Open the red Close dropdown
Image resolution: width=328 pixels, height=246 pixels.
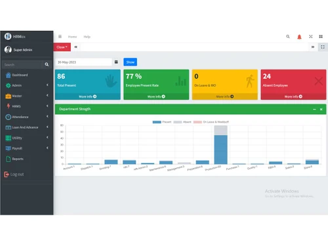pyautogui.click(x=62, y=47)
